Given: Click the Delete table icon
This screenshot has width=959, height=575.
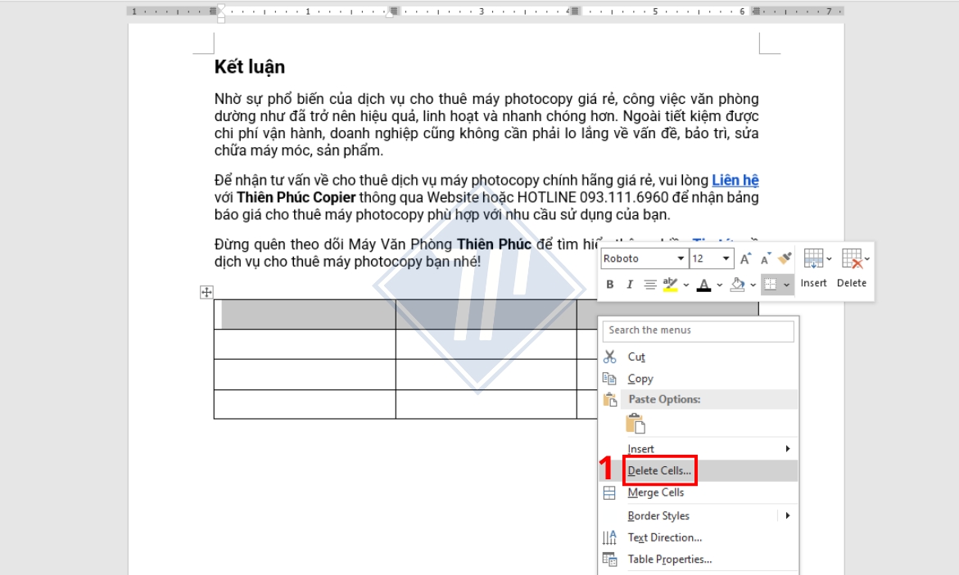Looking at the screenshot, I should coord(852,259).
